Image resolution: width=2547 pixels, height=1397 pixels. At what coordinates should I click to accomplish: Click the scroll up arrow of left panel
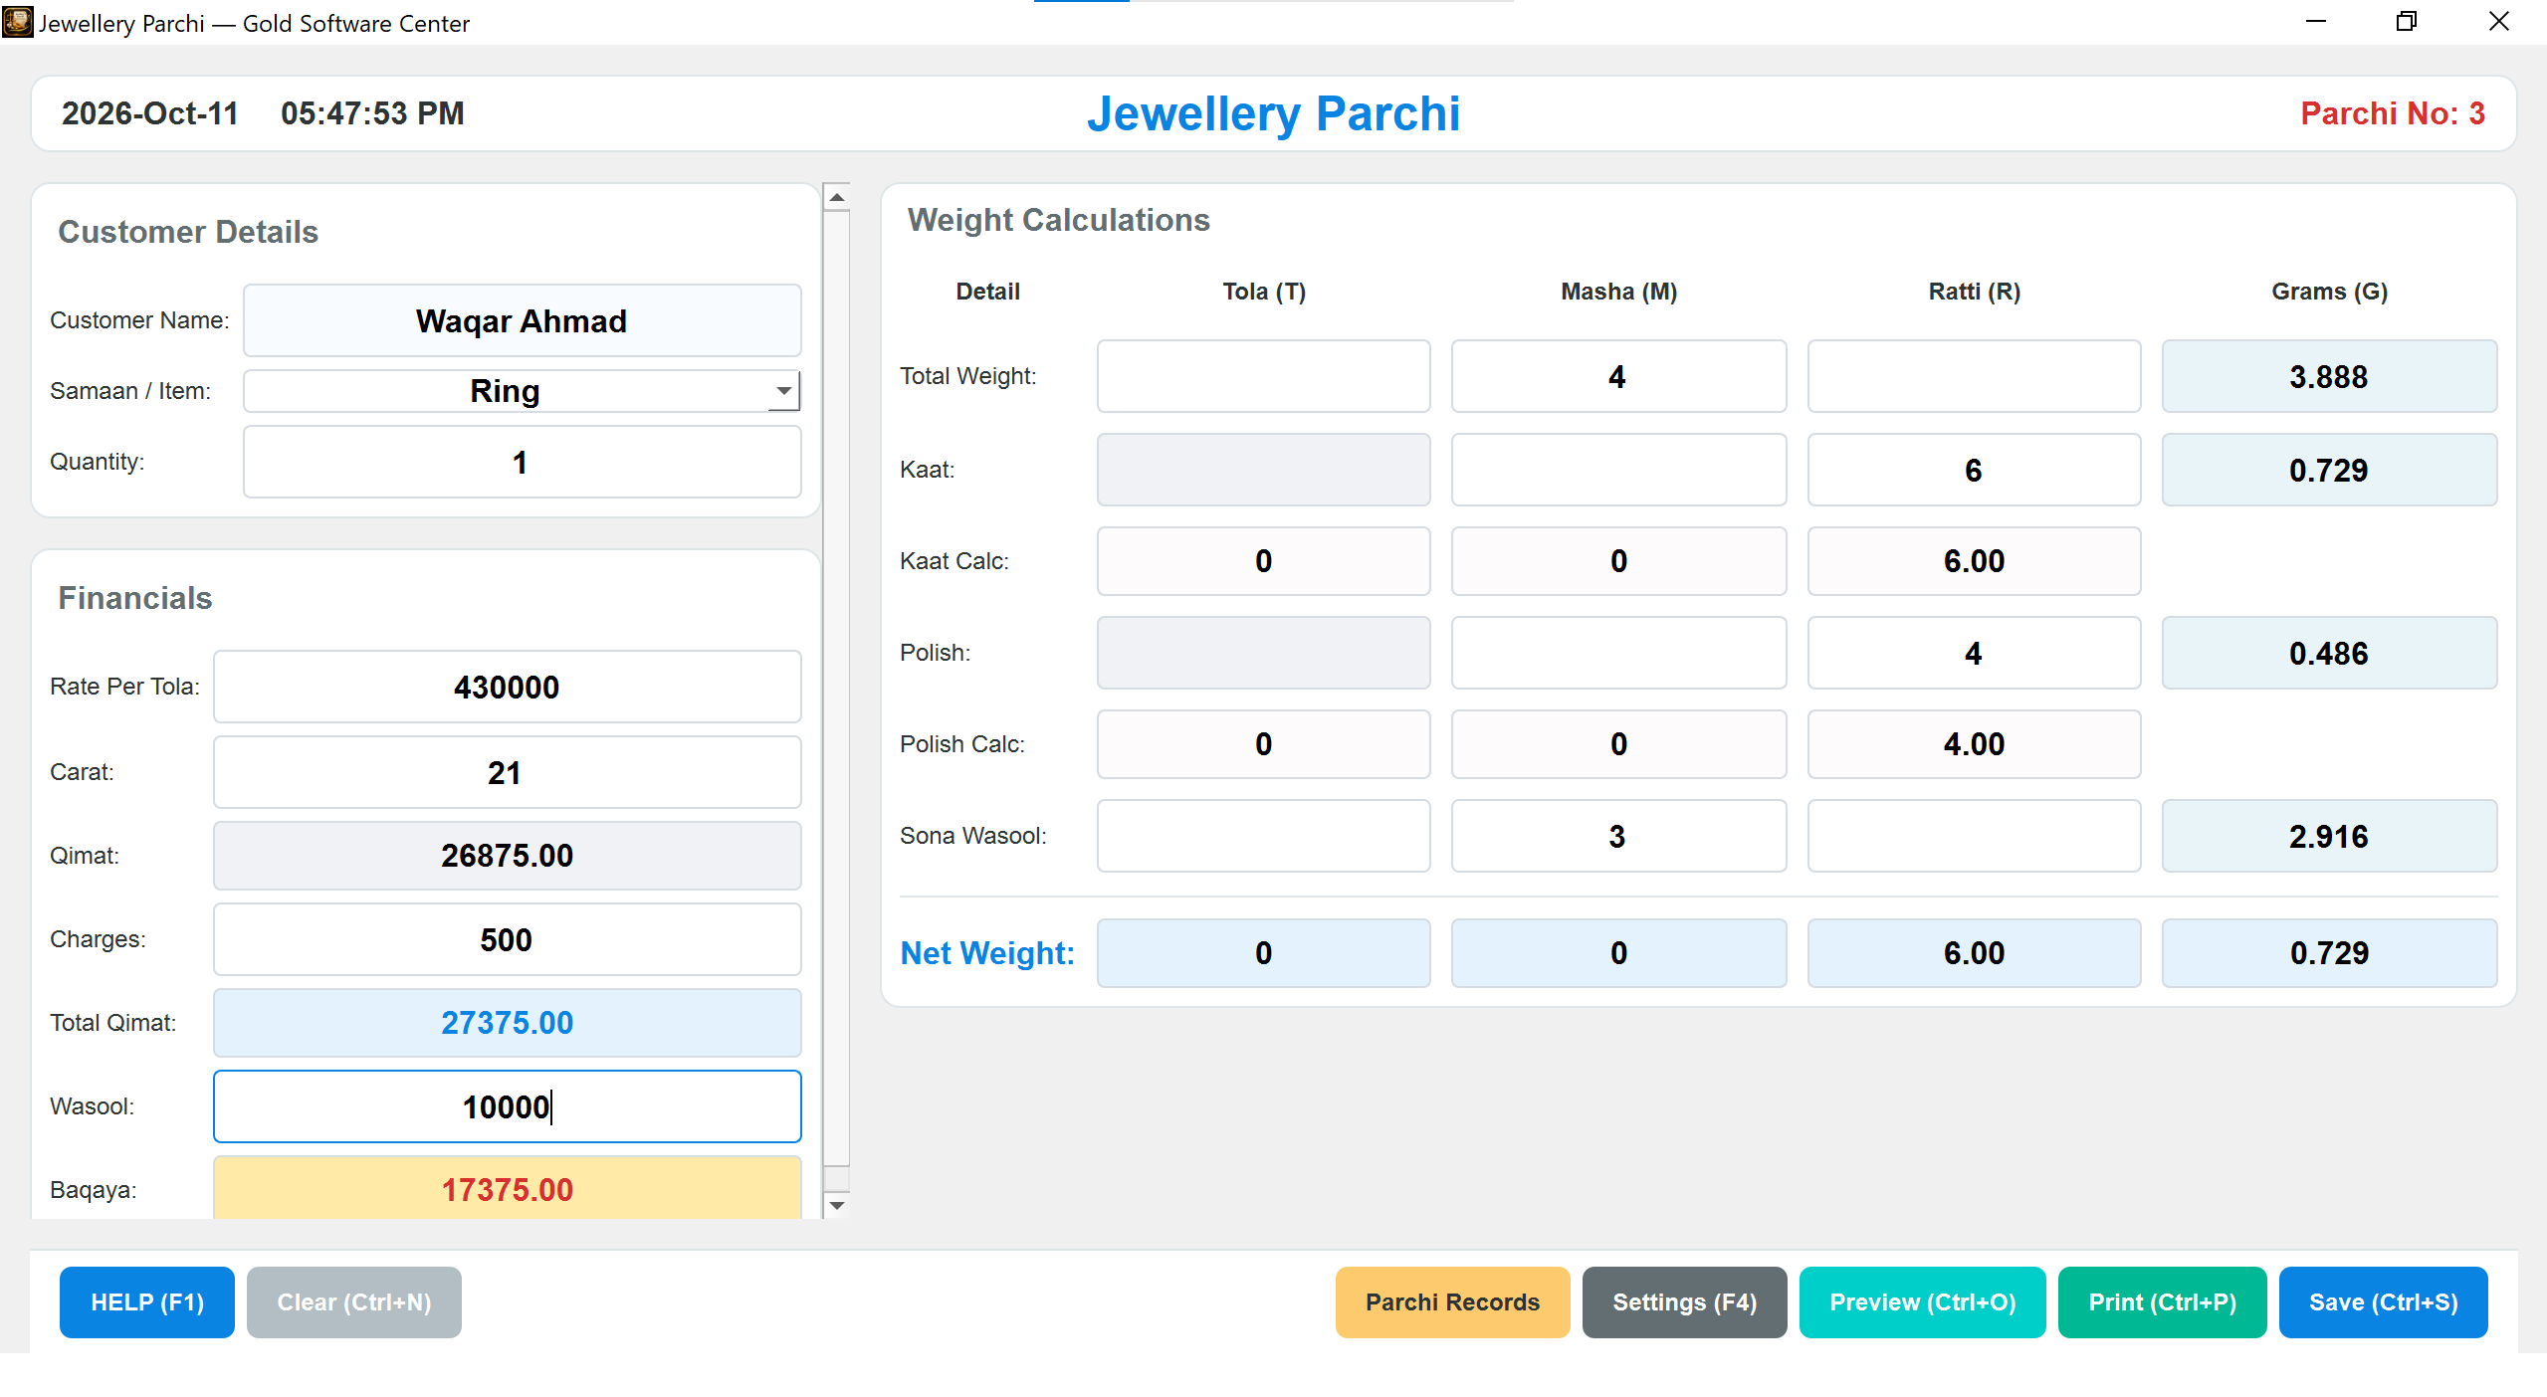pos(837,197)
